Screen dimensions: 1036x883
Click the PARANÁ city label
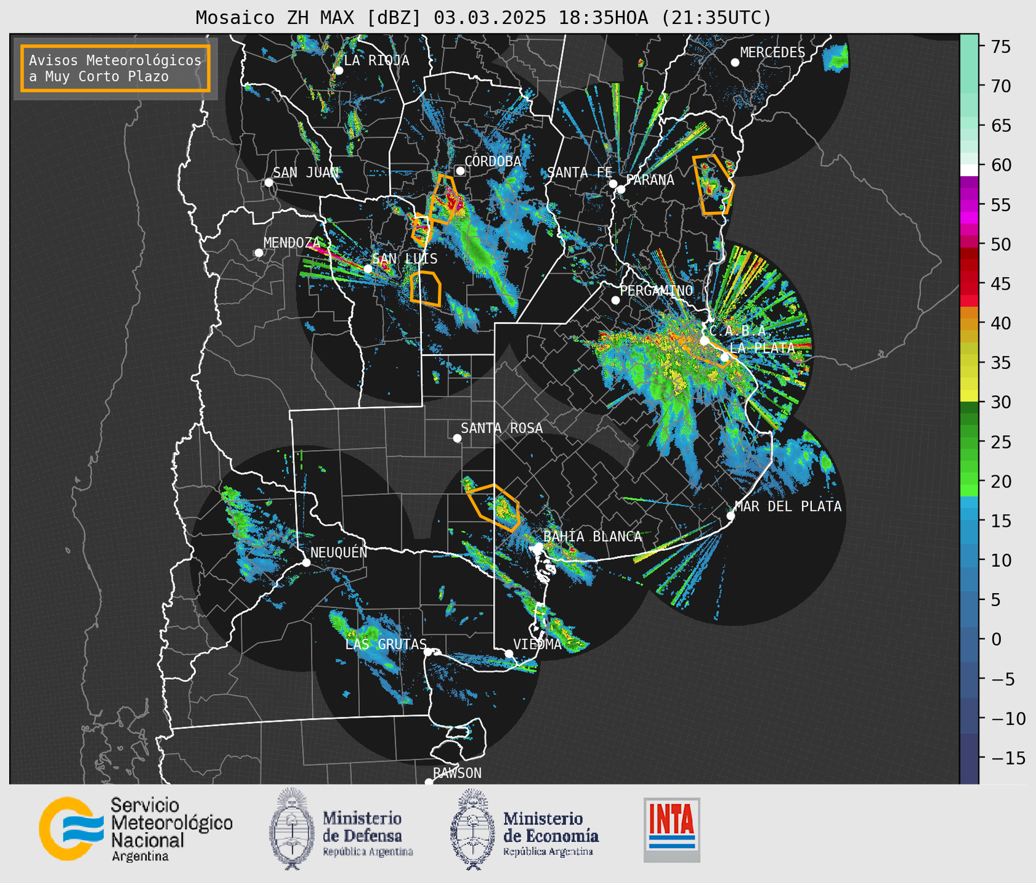[x=650, y=180]
